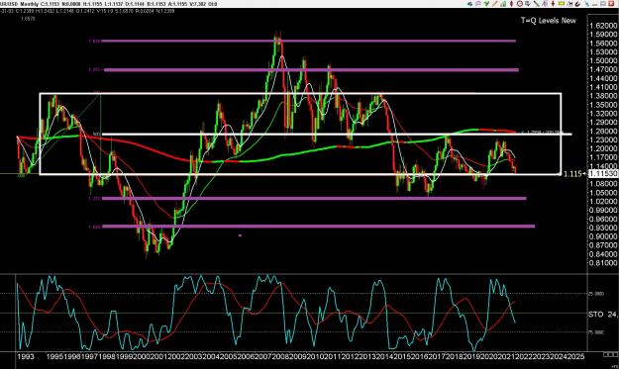Click the 0.81000 price axis label
The height and width of the screenshot is (369, 619).
(x=603, y=263)
